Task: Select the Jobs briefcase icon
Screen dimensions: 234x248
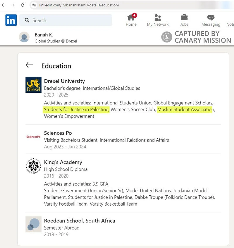Action: [184, 18]
